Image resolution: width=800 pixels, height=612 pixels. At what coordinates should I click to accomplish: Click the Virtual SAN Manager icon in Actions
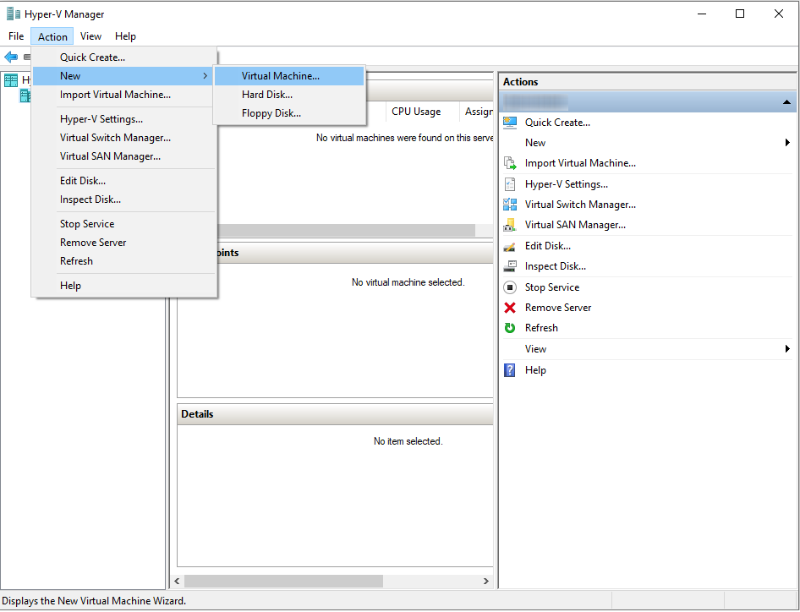coord(509,225)
